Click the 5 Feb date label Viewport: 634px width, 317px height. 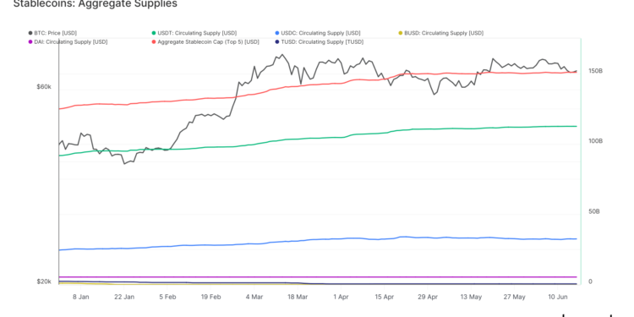coord(167,297)
